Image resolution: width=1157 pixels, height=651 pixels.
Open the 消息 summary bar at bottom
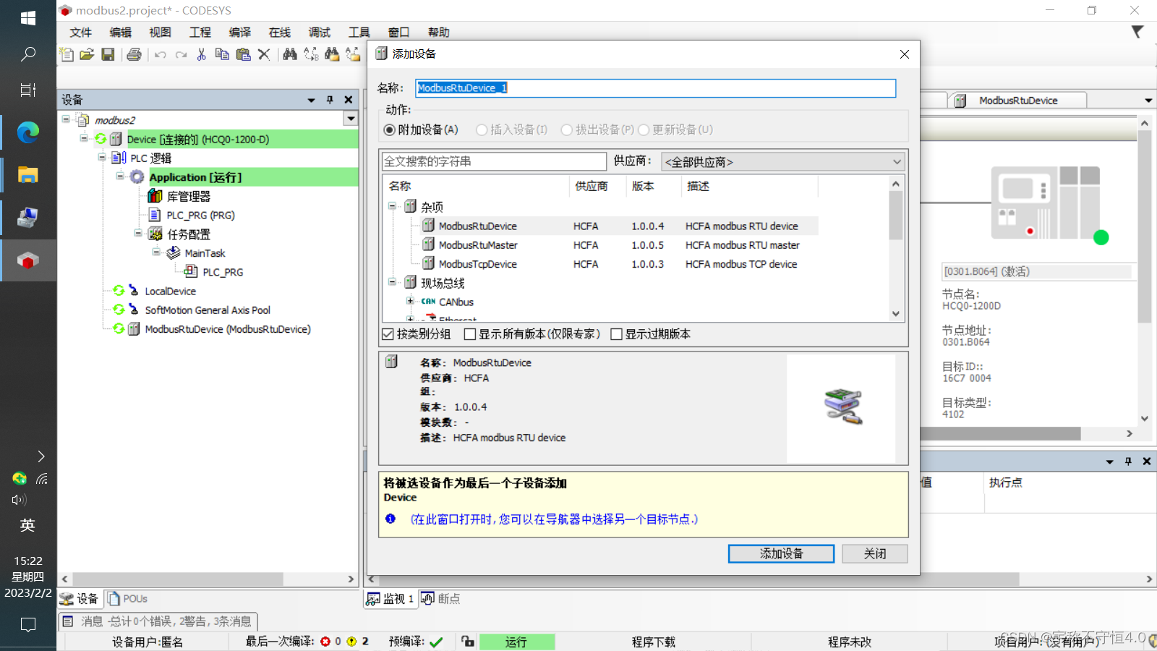click(x=158, y=621)
